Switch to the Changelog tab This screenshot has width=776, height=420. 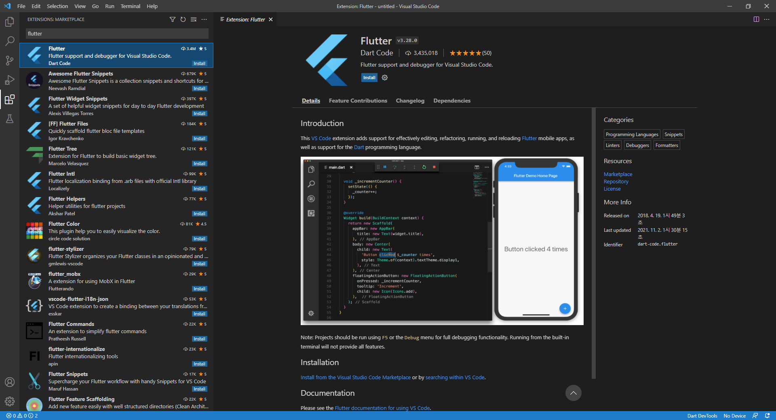pyautogui.click(x=410, y=101)
